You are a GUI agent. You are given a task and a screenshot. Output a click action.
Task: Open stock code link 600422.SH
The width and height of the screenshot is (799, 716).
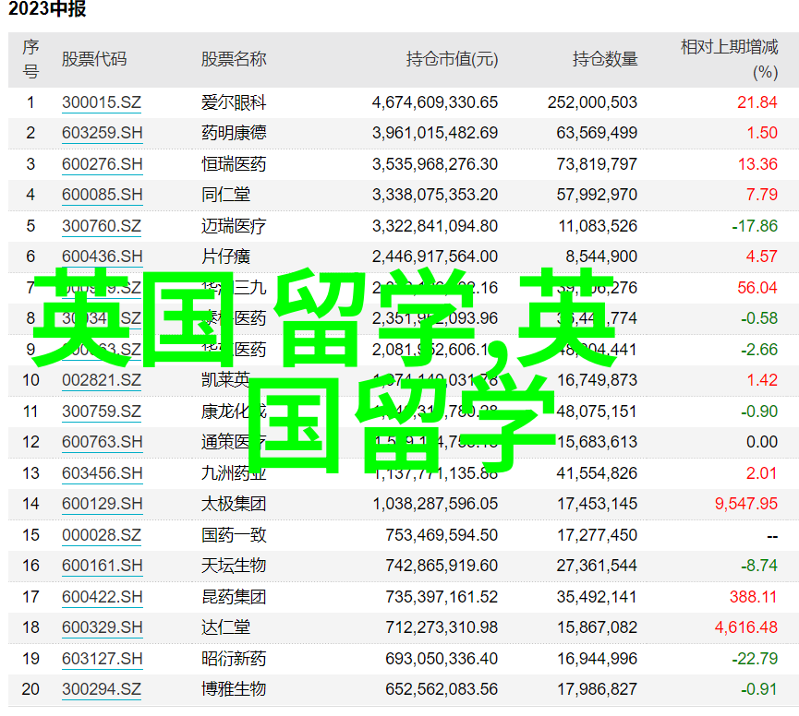coord(102,597)
